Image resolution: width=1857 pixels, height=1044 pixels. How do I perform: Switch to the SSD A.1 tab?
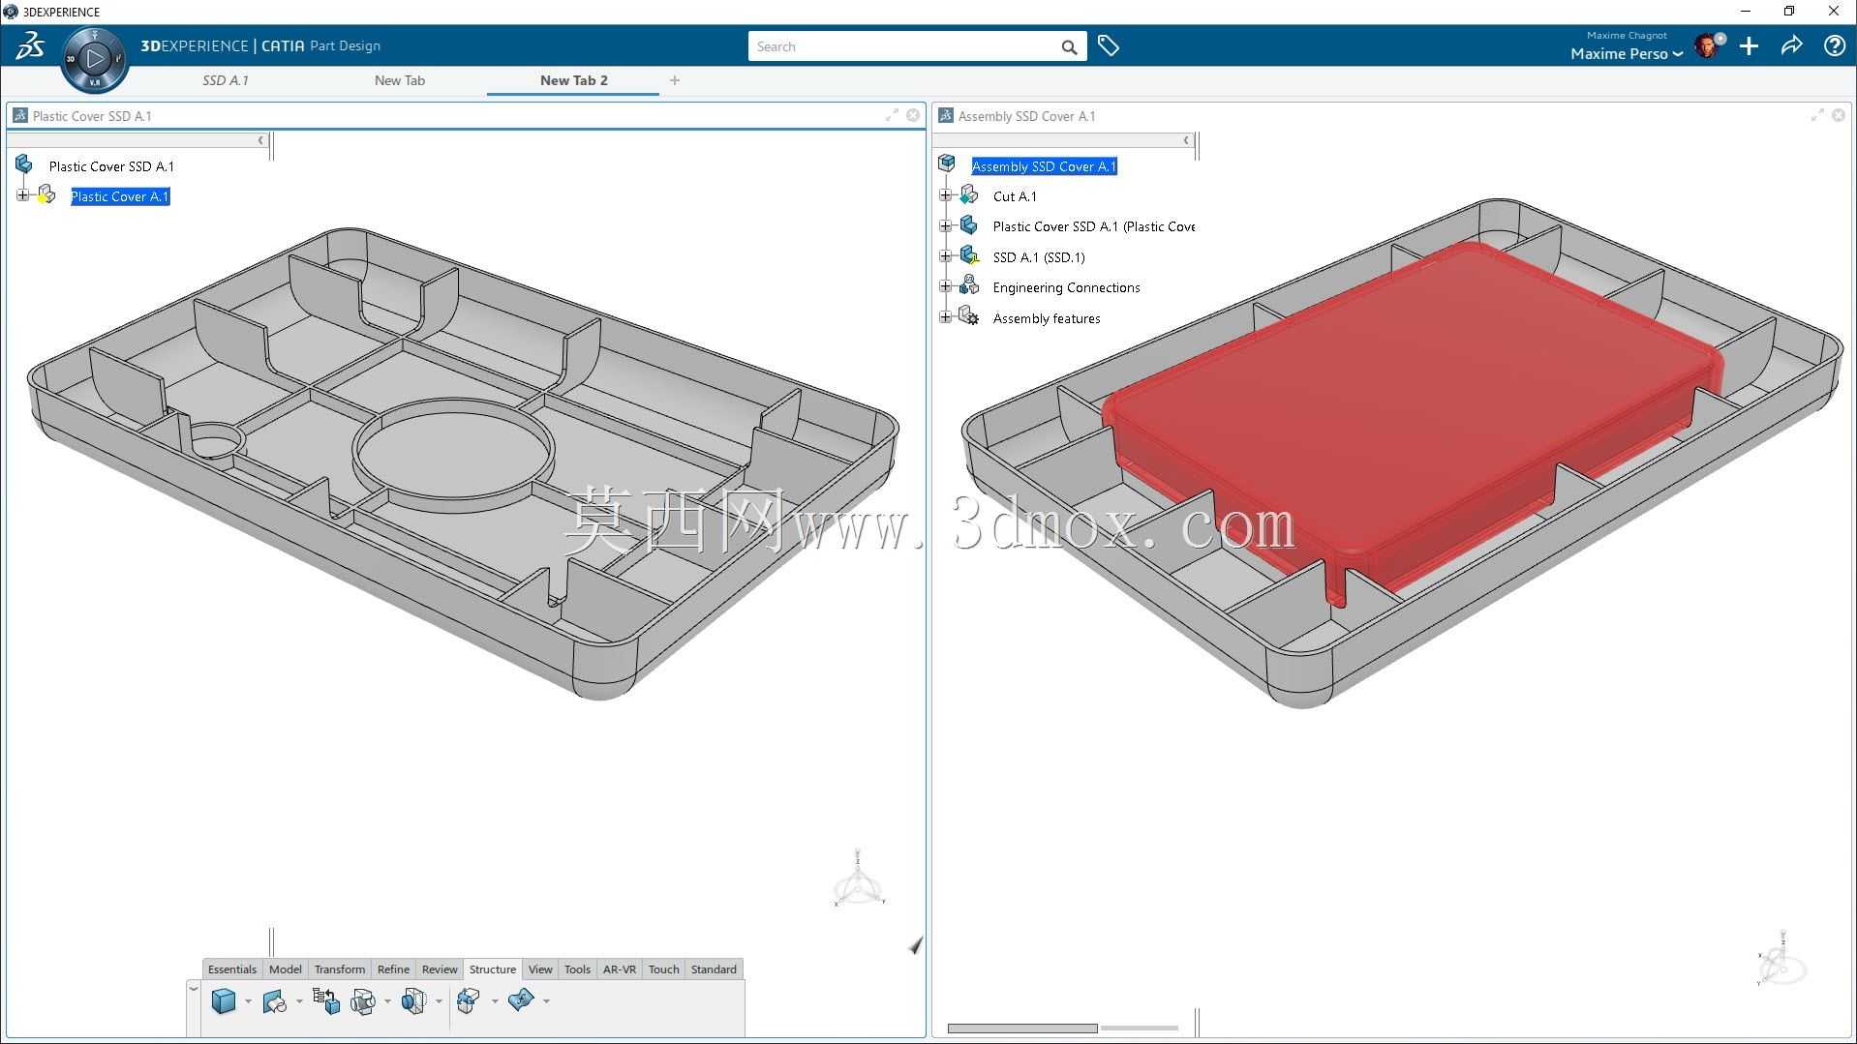[226, 80]
